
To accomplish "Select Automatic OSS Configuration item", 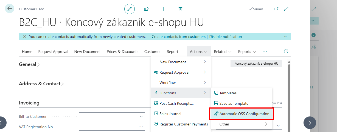I will (x=241, y=114).
